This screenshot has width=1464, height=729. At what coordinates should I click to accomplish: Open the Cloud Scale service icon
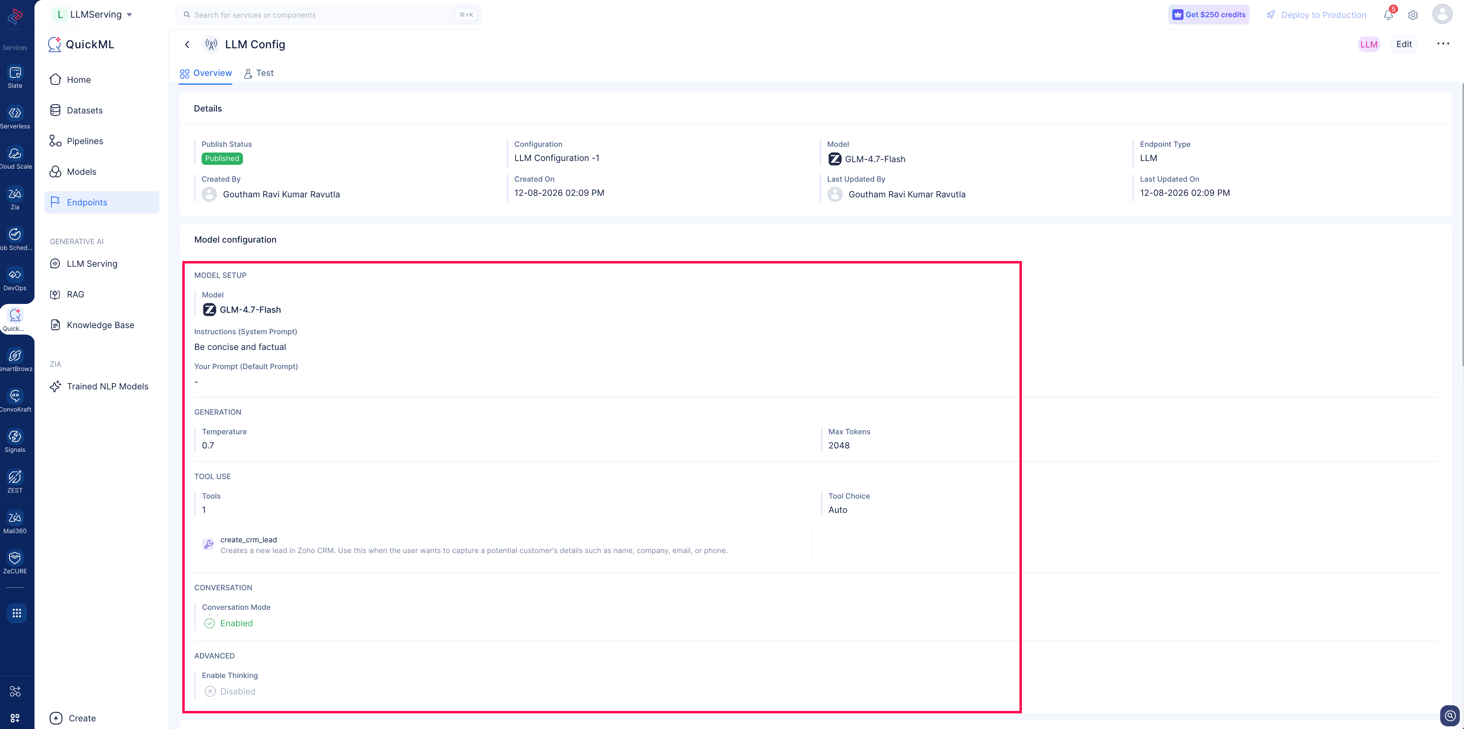(x=15, y=153)
